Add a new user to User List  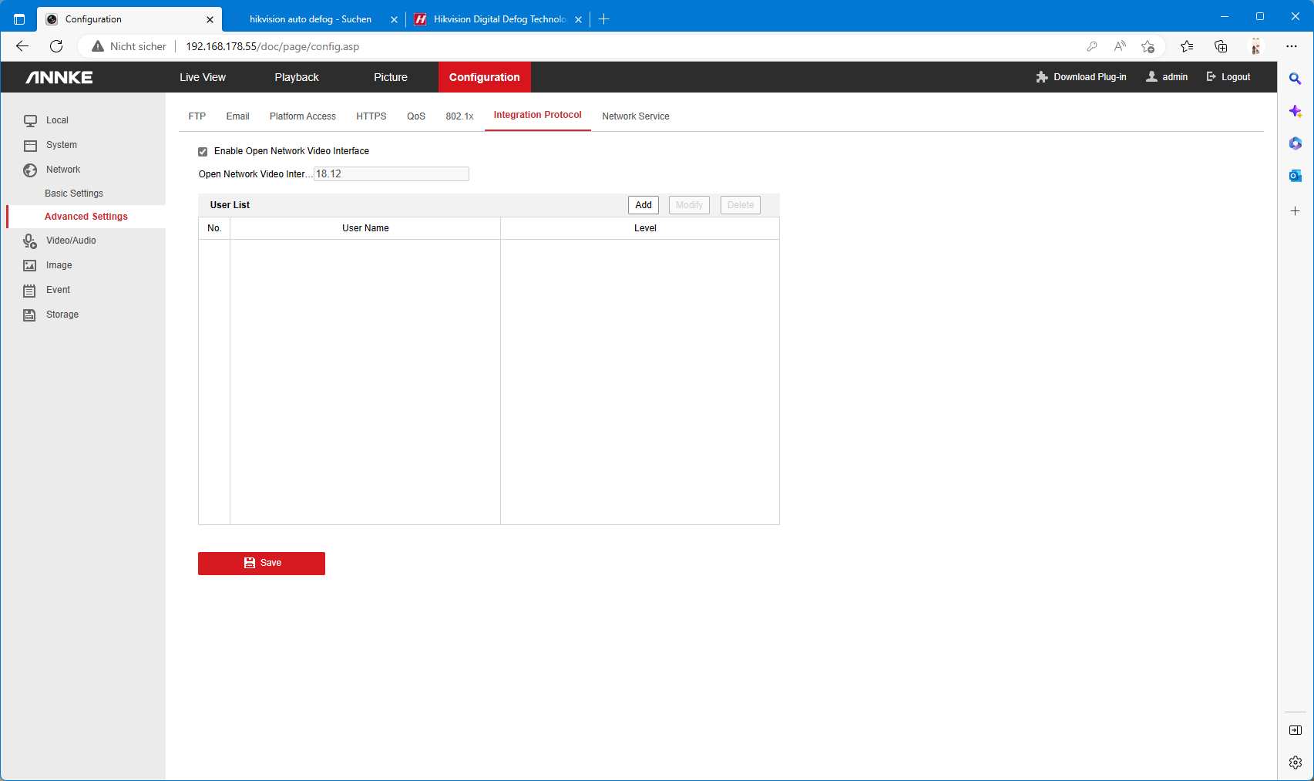pos(643,205)
